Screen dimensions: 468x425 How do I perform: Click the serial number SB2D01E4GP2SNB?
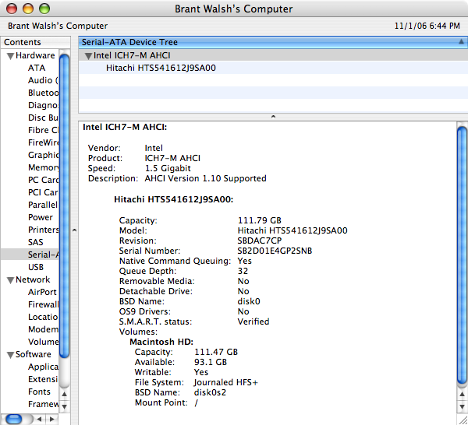point(275,251)
